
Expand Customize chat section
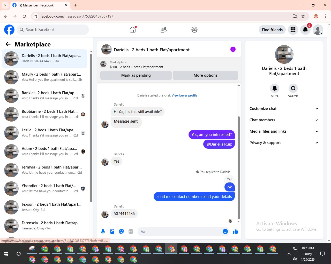[284, 109]
